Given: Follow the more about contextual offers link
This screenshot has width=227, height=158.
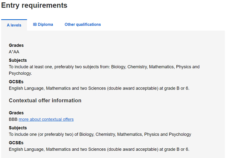Looking at the screenshot, I should click(x=46, y=119).
